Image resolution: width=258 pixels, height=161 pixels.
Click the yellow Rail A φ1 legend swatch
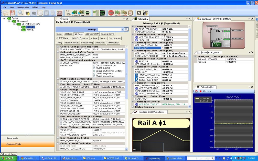pyautogui.click(x=197, y=98)
